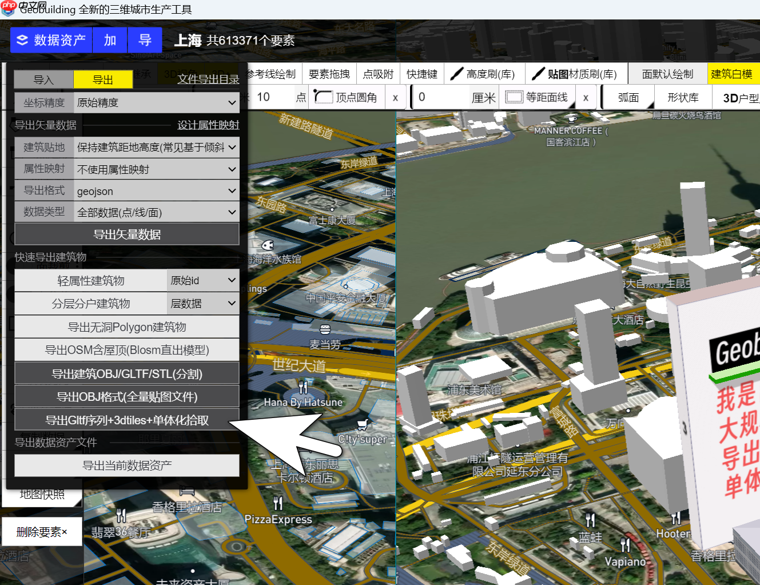Open the 原始id dropdown beside 轻属性建筑物
Viewport: 760px width, 585px height.
202,280
